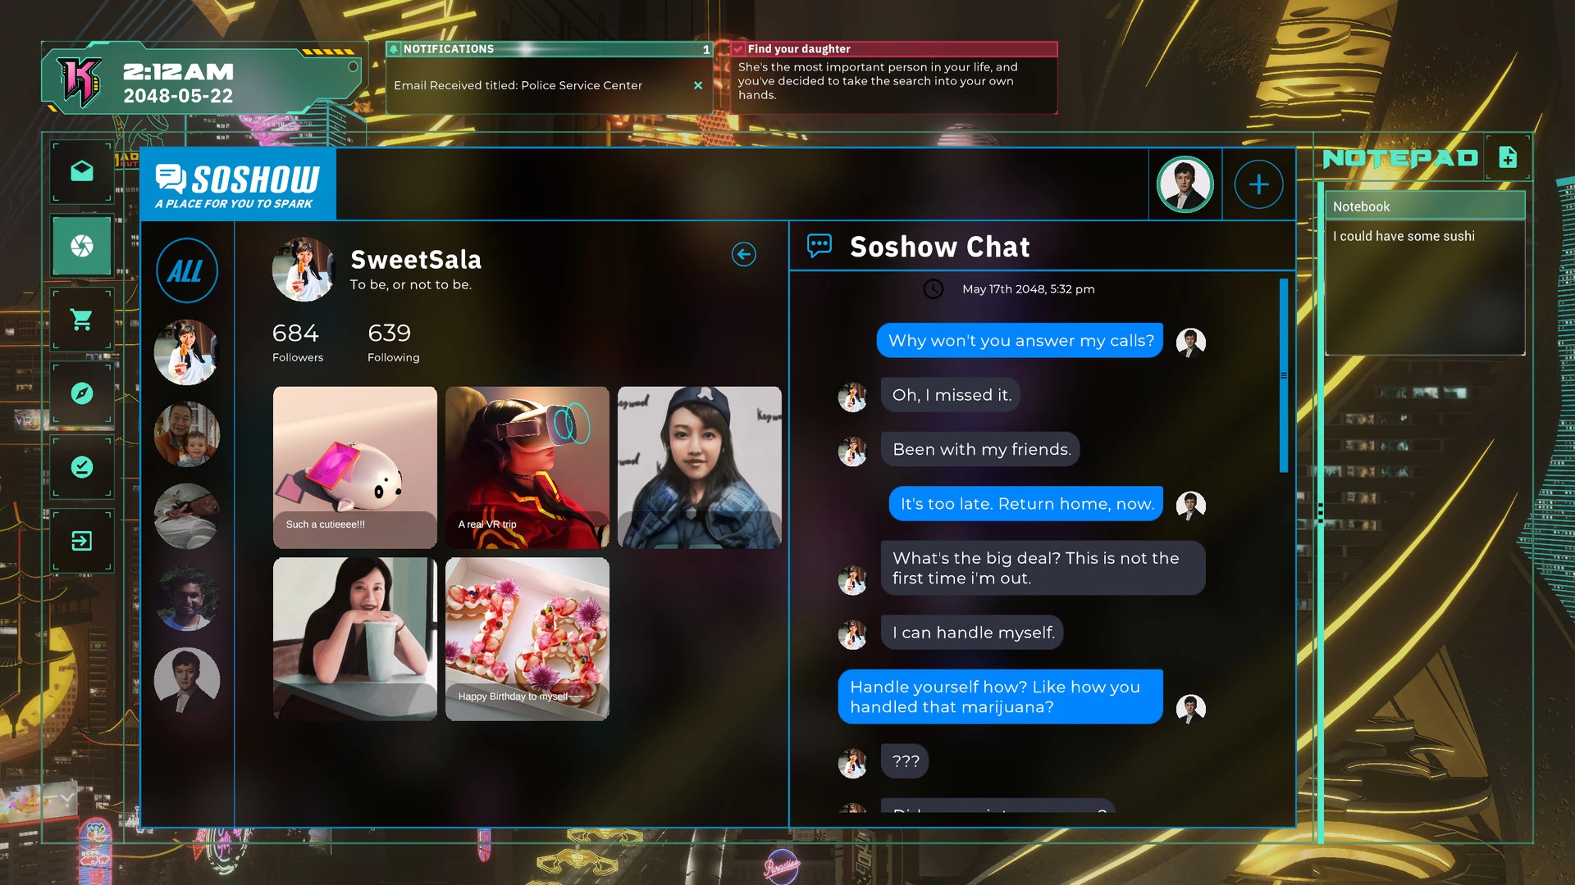1575x885 pixels.
Task: Click the Find your daughter objective checkbox
Action: [738, 49]
